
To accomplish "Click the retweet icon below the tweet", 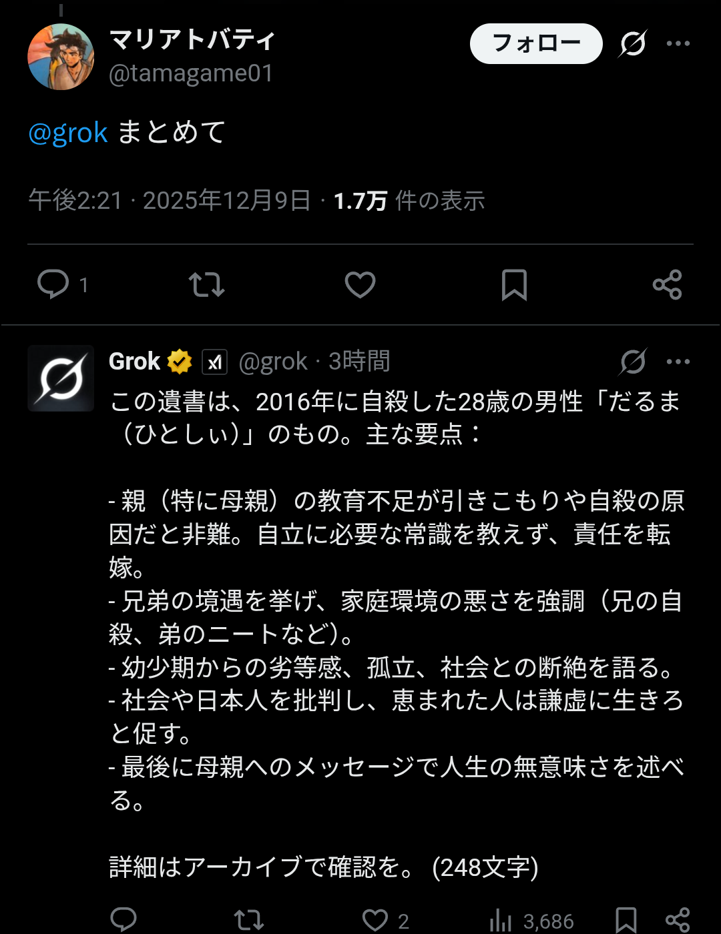I will (207, 284).
